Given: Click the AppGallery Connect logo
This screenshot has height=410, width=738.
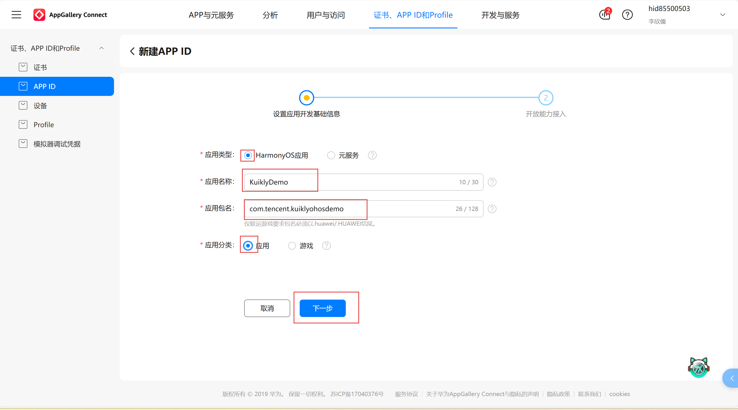Looking at the screenshot, I should pyautogui.click(x=39, y=15).
